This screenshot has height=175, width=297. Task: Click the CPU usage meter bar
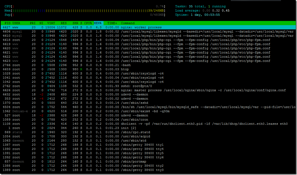pyautogui.click(x=85, y=6)
